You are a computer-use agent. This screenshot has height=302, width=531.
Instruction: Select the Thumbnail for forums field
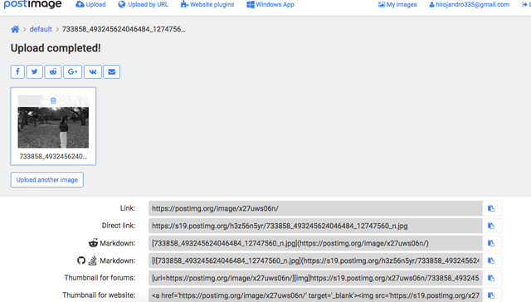click(315, 278)
